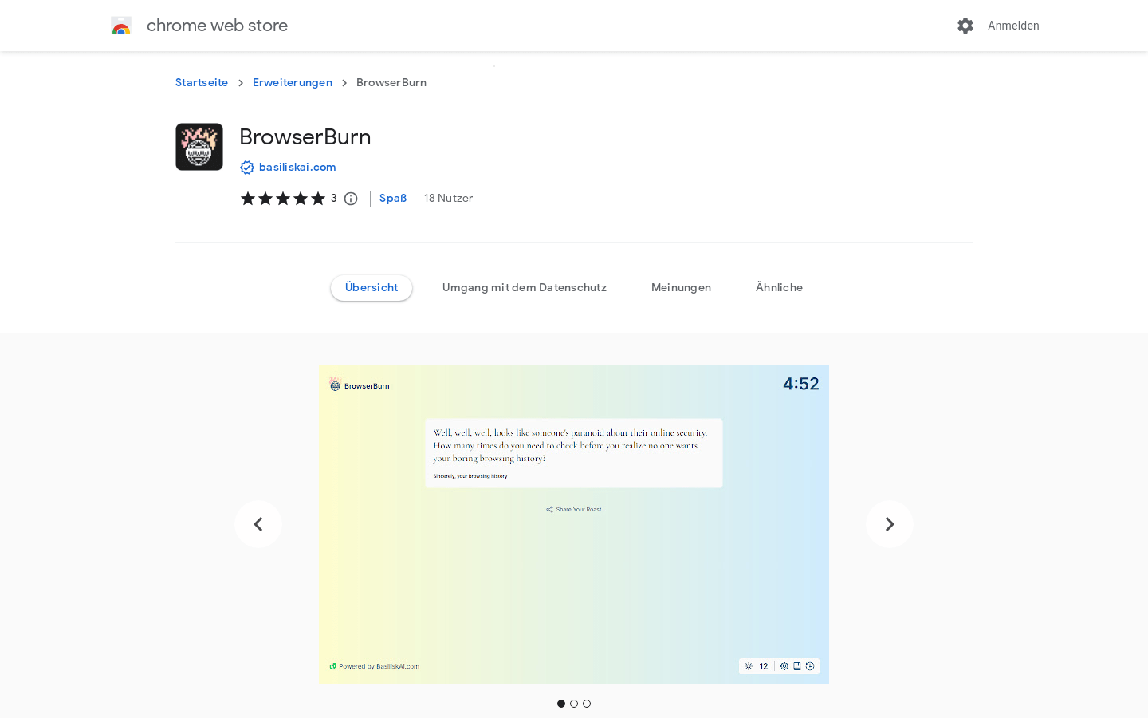Select the second carousel dot
1148x718 pixels.
(574, 704)
